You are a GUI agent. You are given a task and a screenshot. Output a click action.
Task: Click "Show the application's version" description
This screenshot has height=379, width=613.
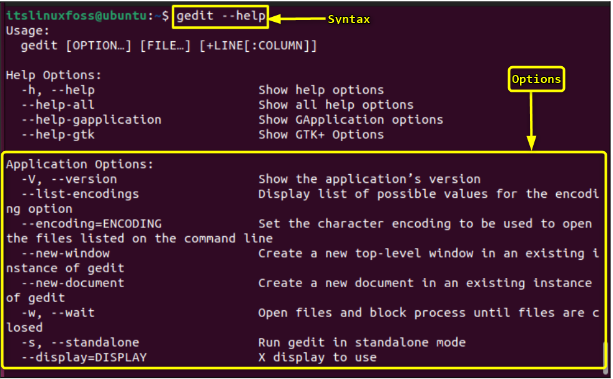point(370,180)
